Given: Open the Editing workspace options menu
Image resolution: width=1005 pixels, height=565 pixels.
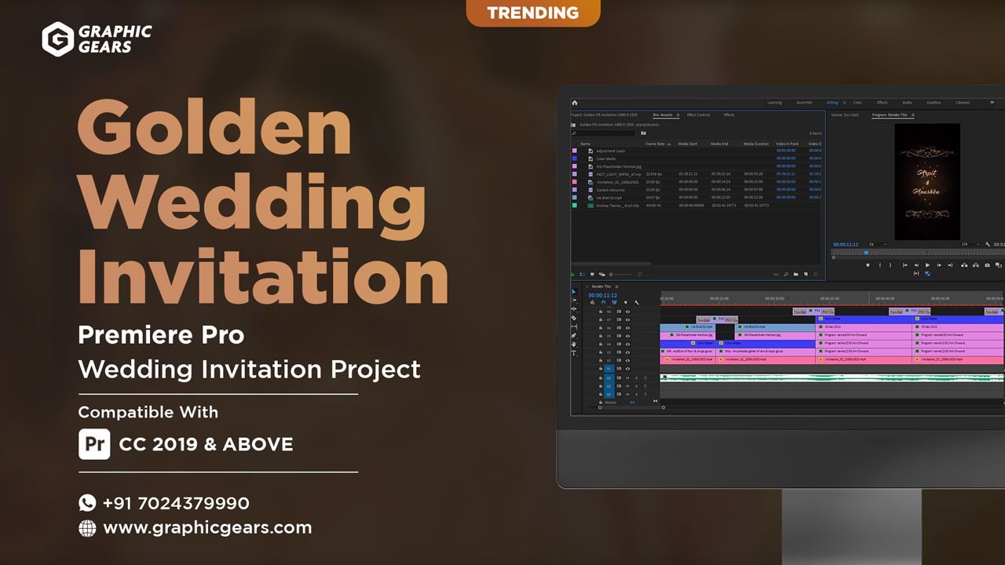Looking at the screenshot, I should click(x=844, y=103).
